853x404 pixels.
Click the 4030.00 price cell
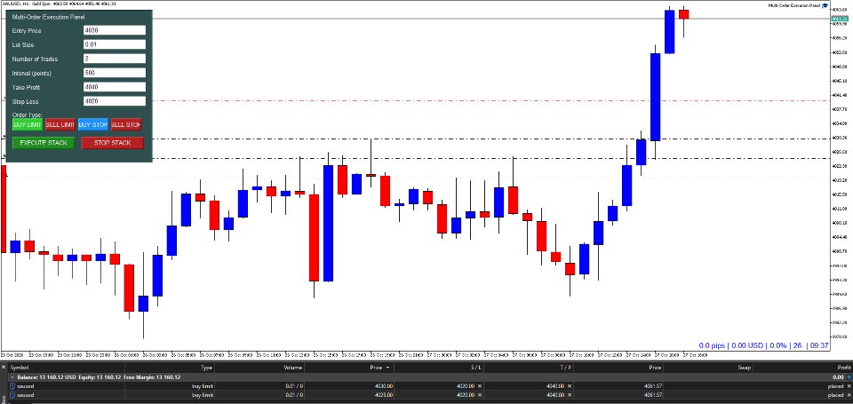(x=385, y=386)
